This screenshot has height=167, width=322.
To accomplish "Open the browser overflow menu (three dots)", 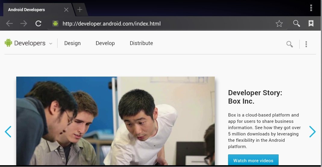I will pos(311,8).
